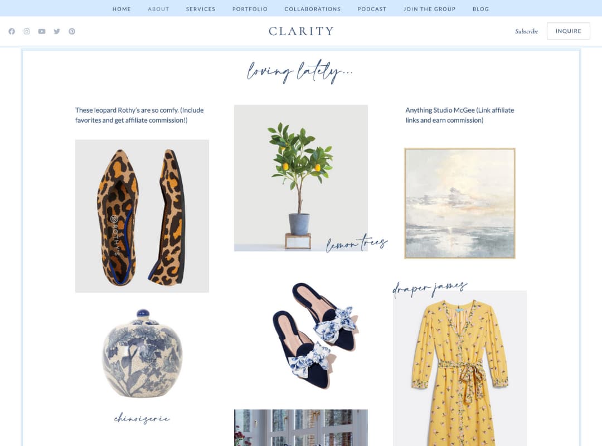Open the Podcast menu link
Screen dimensions: 602x446
click(x=372, y=9)
